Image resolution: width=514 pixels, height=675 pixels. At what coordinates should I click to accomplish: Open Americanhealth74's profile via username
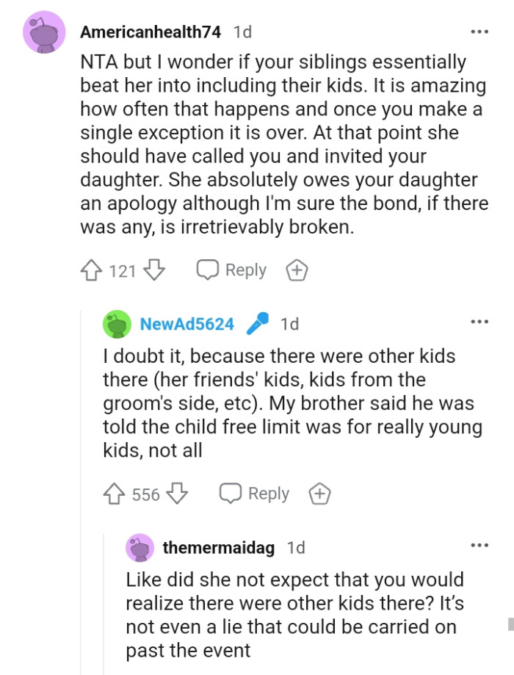[x=150, y=32]
